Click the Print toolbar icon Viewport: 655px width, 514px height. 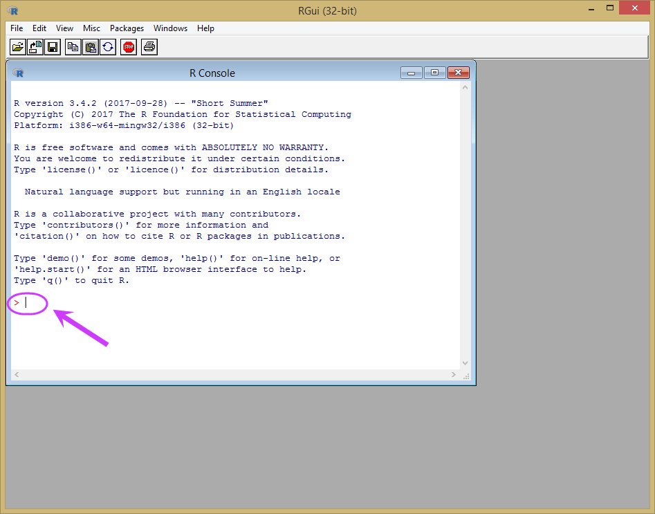coord(149,47)
